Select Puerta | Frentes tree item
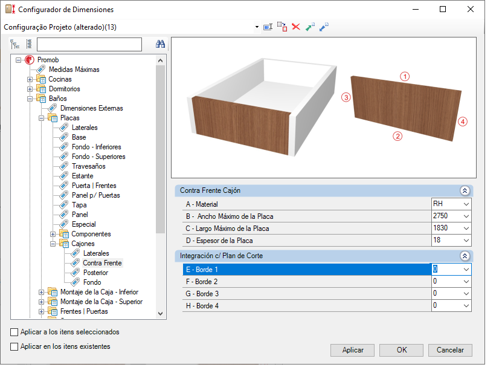502x373 pixels. click(94, 186)
